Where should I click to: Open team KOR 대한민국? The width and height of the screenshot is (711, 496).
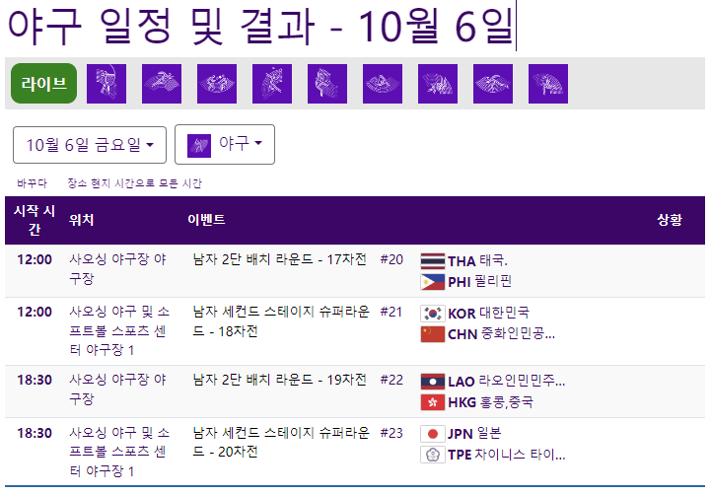(489, 313)
